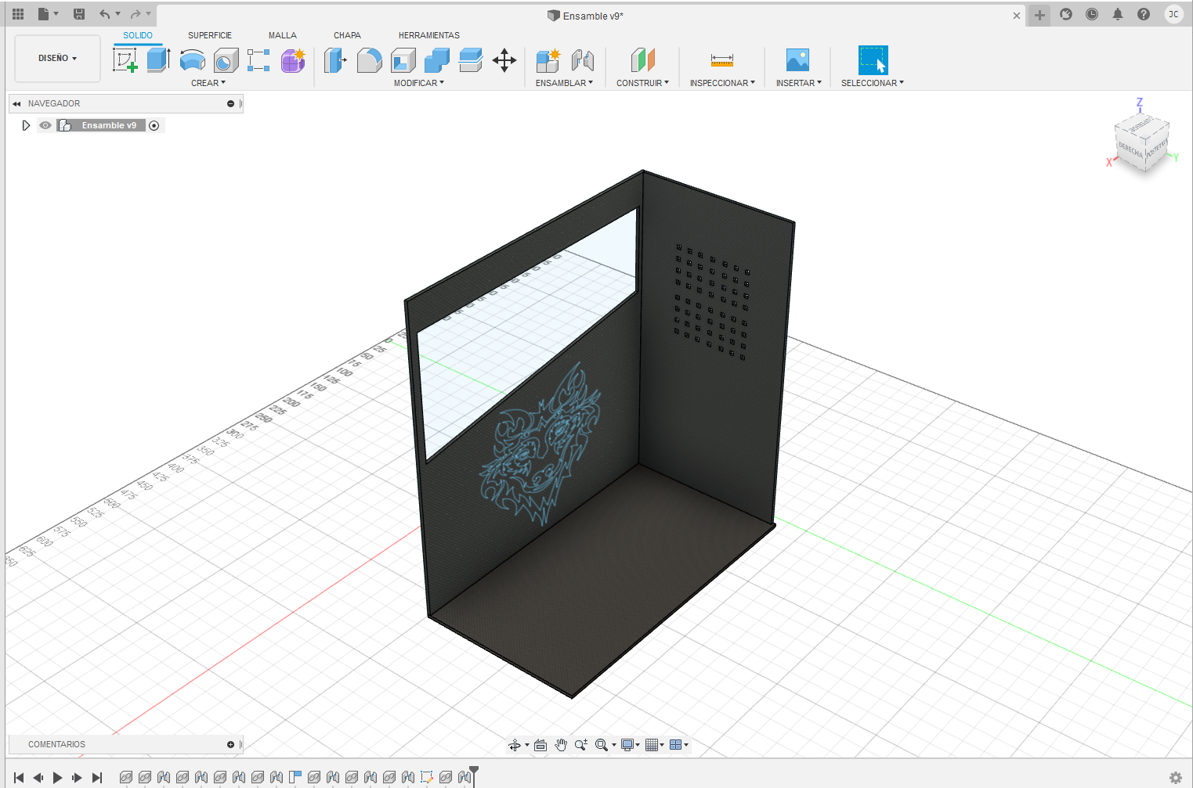Viewport: 1193px width, 788px height.
Task: Collapse the Navegador panel with double arrows
Action: 16,103
